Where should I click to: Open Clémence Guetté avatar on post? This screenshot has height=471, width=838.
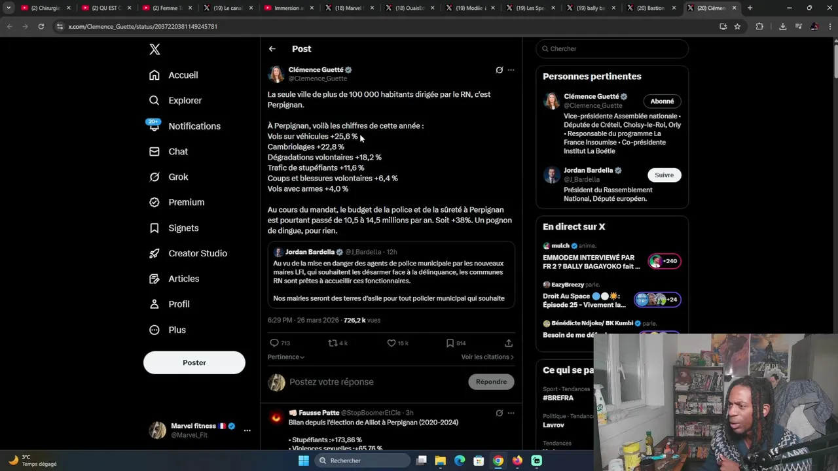tap(276, 74)
